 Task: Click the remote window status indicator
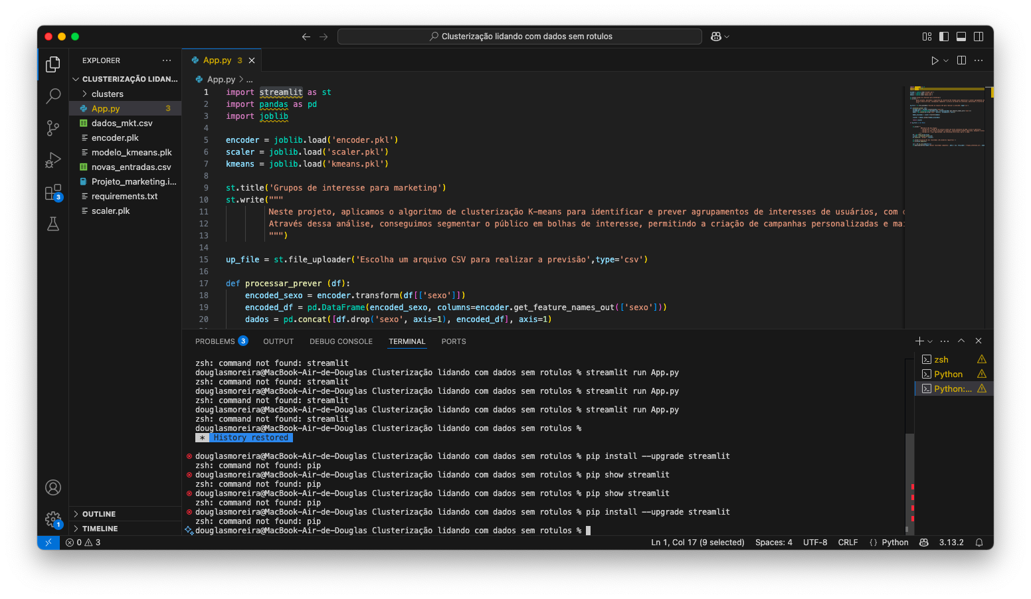(x=48, y=543)
